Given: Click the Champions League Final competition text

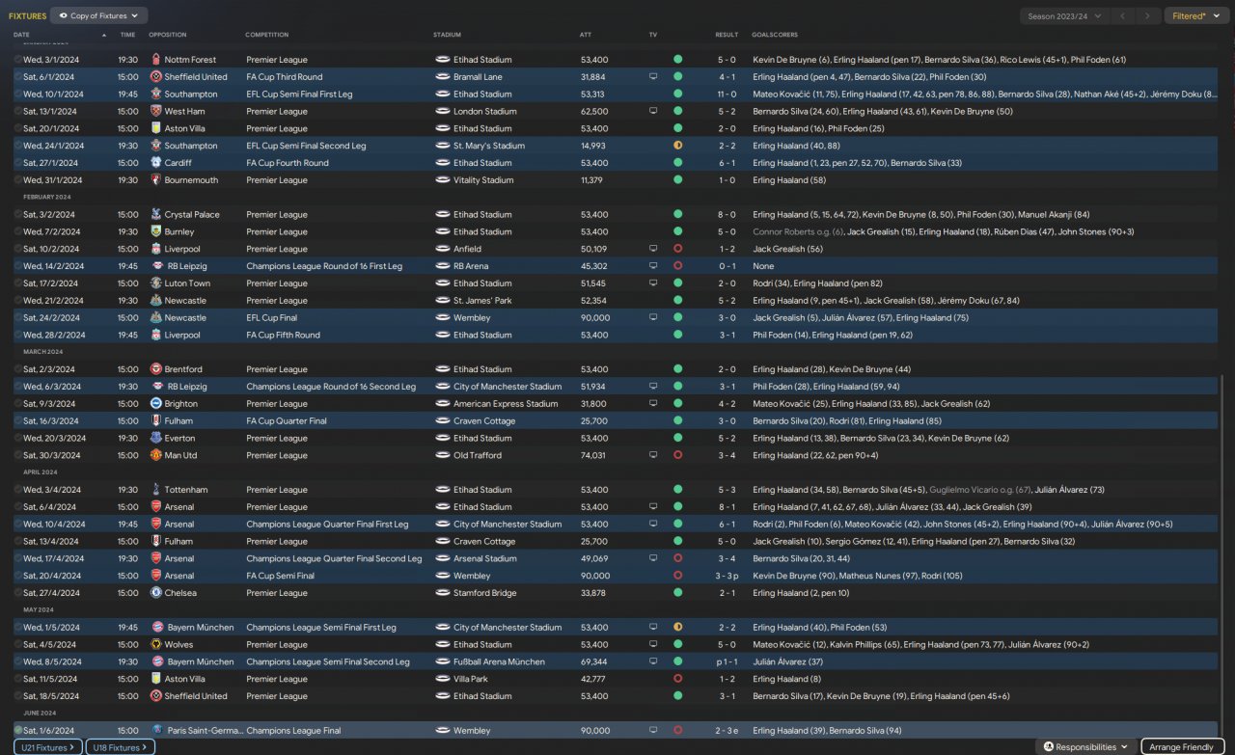Looking at the screenshot, I should (295, 731).
